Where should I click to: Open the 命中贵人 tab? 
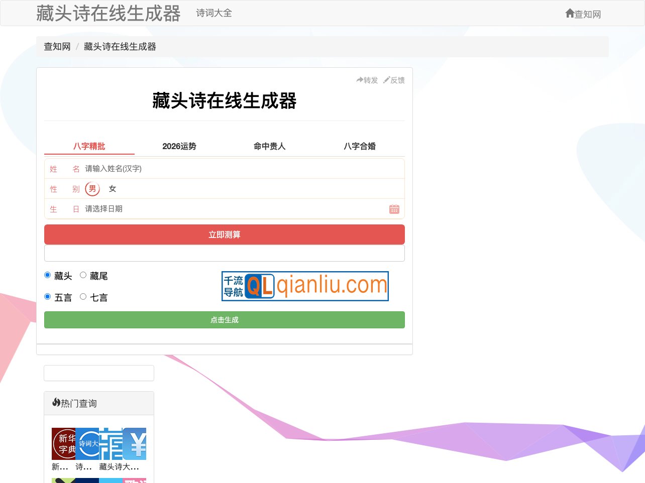(x=269, y=146)
